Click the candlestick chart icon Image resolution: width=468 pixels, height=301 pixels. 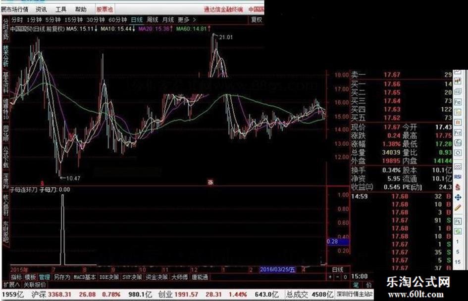(x=457, y=81)
